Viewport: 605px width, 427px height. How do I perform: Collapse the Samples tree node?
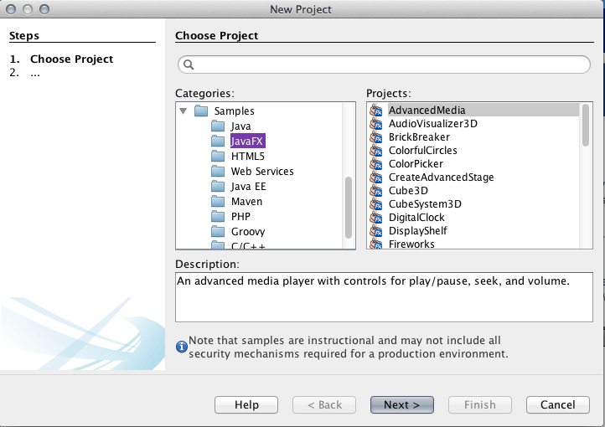184,111
